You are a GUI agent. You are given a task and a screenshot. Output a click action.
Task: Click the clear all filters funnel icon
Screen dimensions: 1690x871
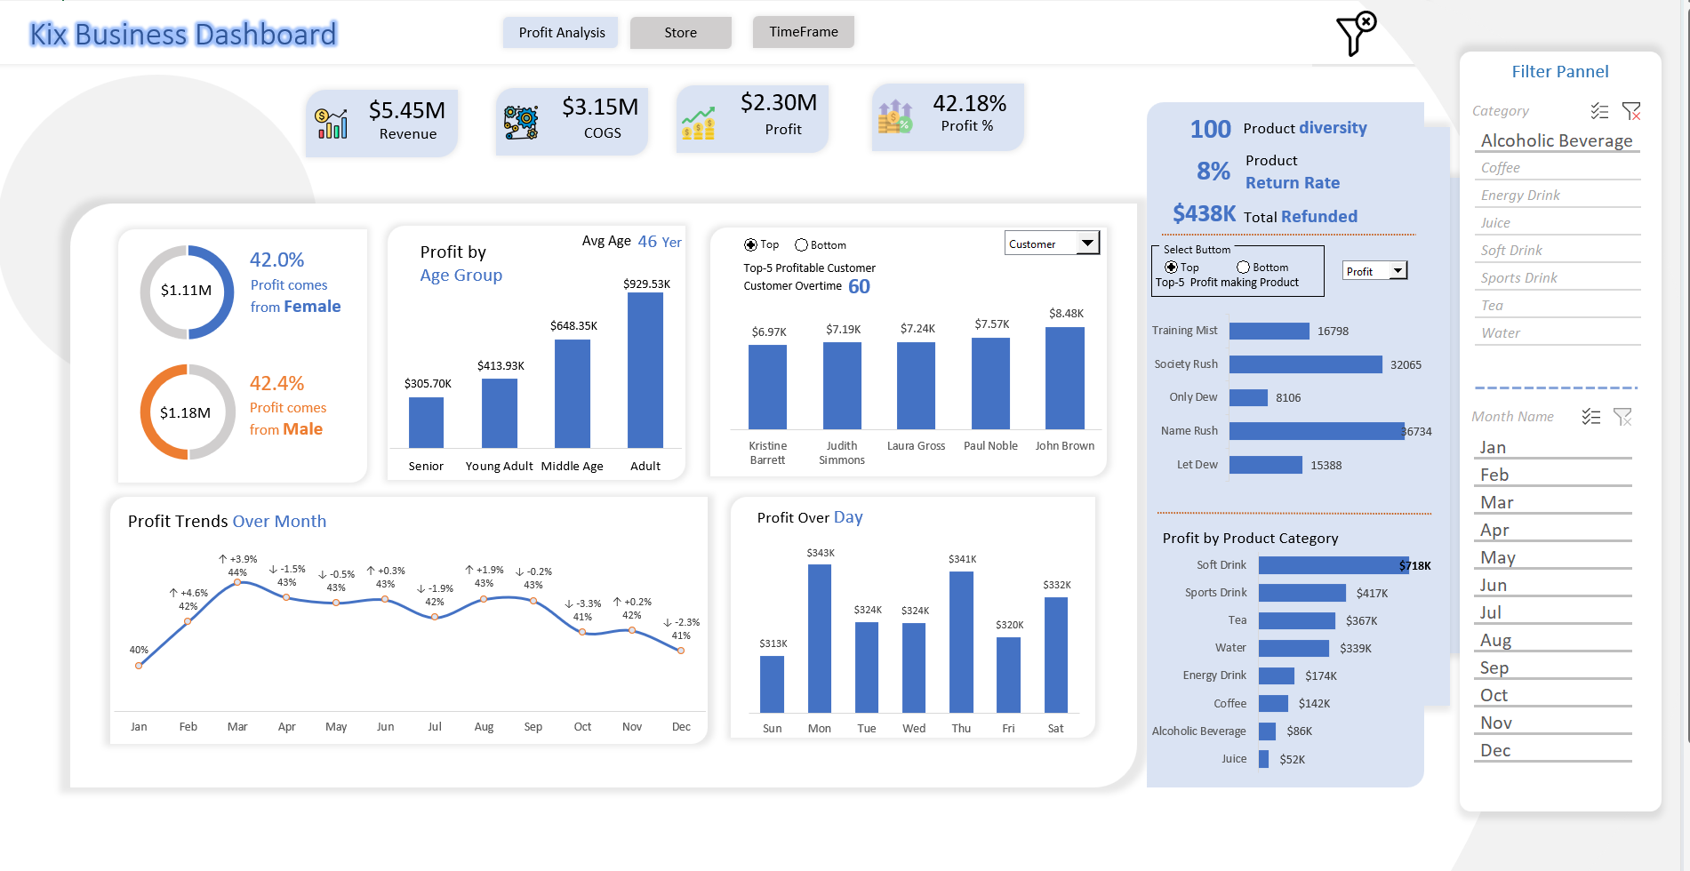(x=1356, y=34)
